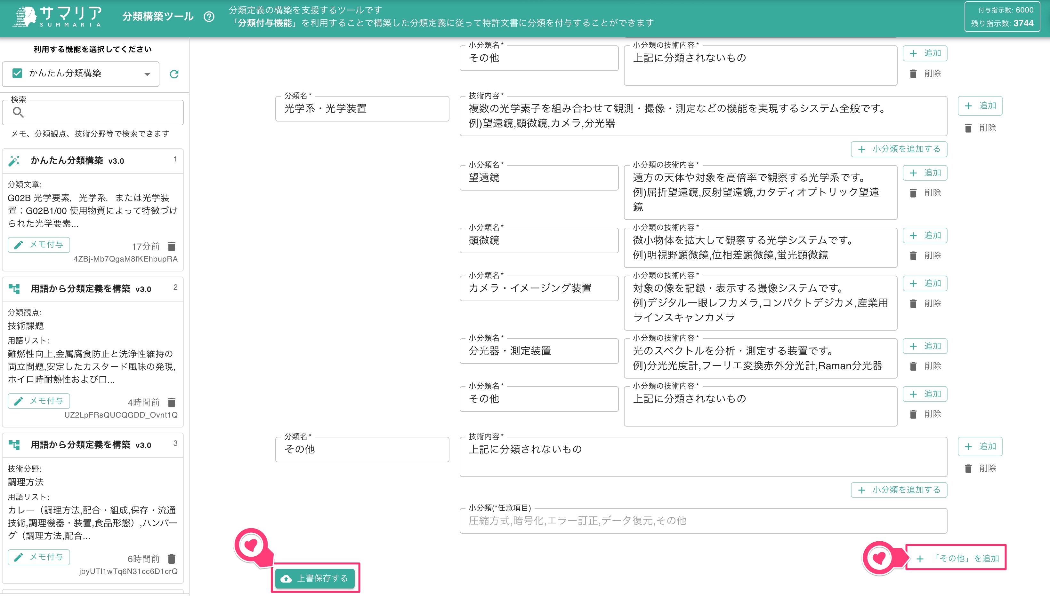Click the magic wand icon on かんたん分類構築 card
1050x596 pixels.
tap(14, 161)
